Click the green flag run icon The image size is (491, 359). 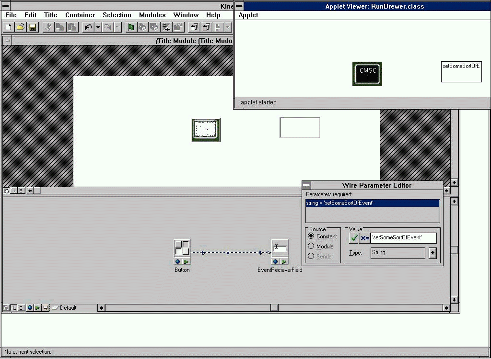(130, 27)
